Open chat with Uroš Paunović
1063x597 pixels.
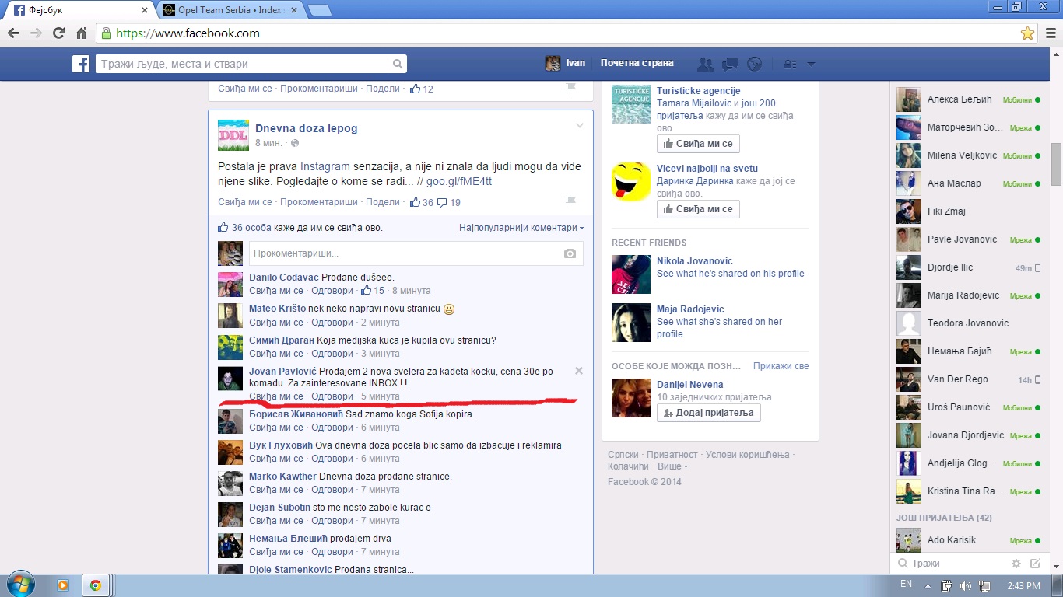pyautogui.click(x=969, y=407)
